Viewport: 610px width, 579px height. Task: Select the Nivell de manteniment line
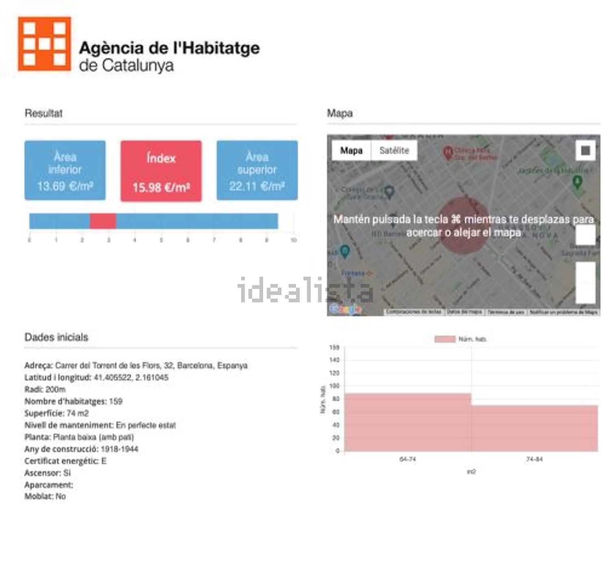[100, 425]
